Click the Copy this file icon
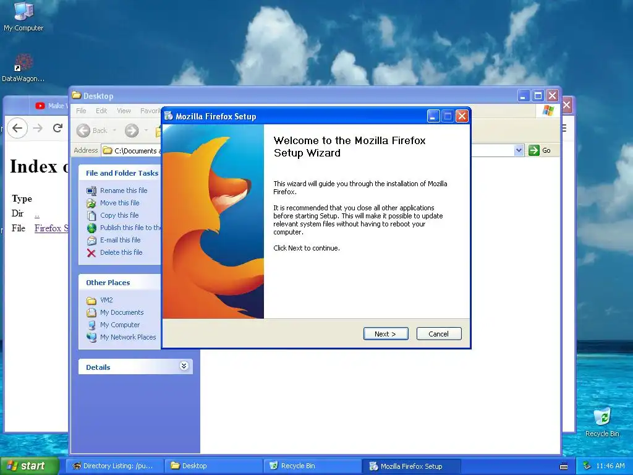633x475 pixels. (91, 215)
